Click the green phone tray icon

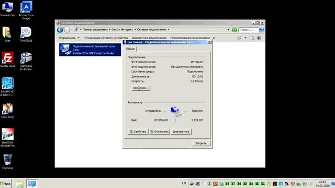coord(269,184)
